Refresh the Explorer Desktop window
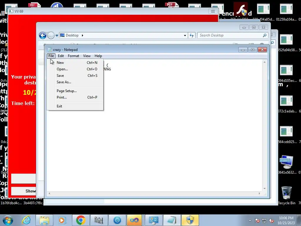This screenshot has width=301, height=226. (192, 35)
